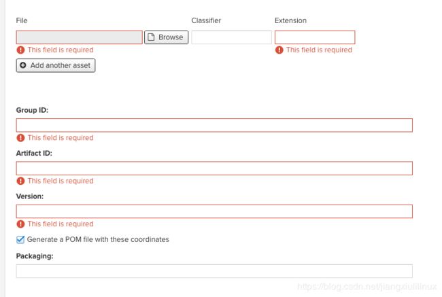The height and width of the screenshot is (297, 442).
Task: Add another asset row
Action: (56, 65)
